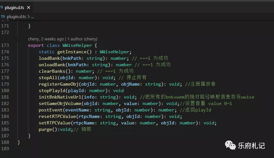Click the export keyword on line 173
This screenshot has width=274, height=158.
(36, 45)
